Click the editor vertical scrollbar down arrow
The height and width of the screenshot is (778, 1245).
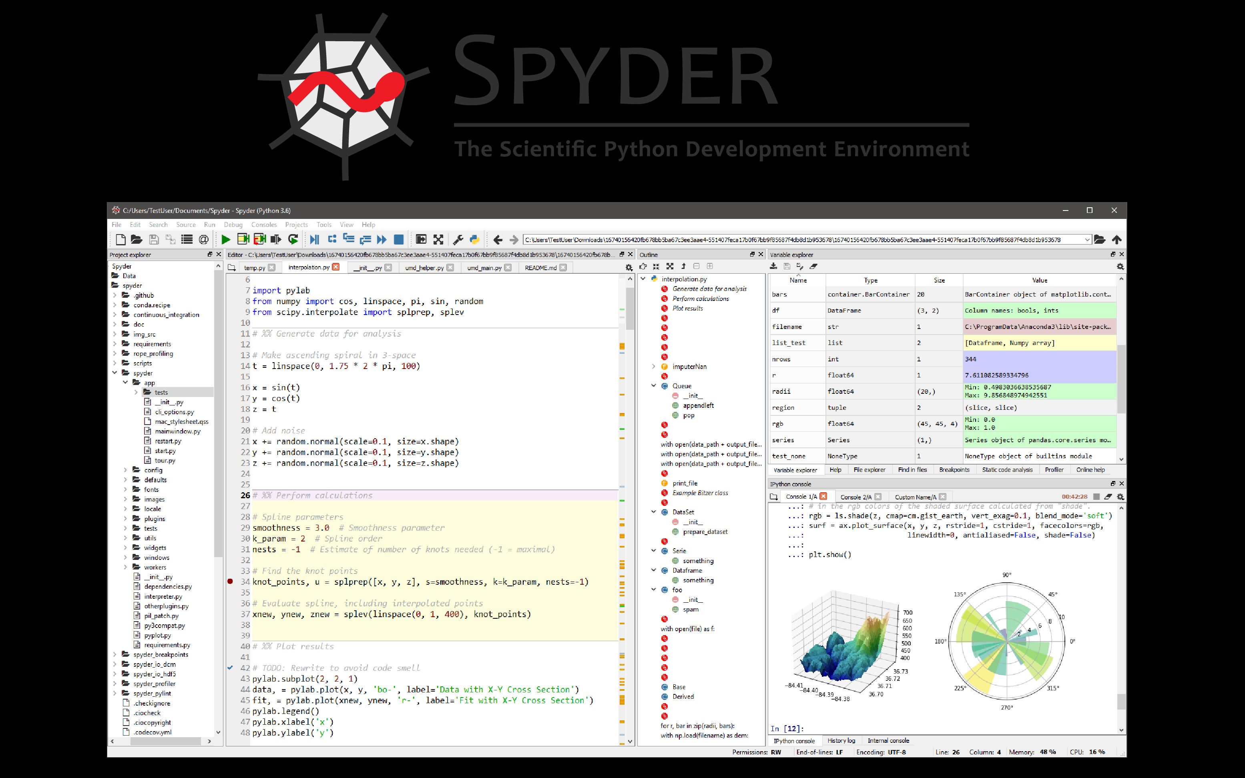(x=630, y=742)
